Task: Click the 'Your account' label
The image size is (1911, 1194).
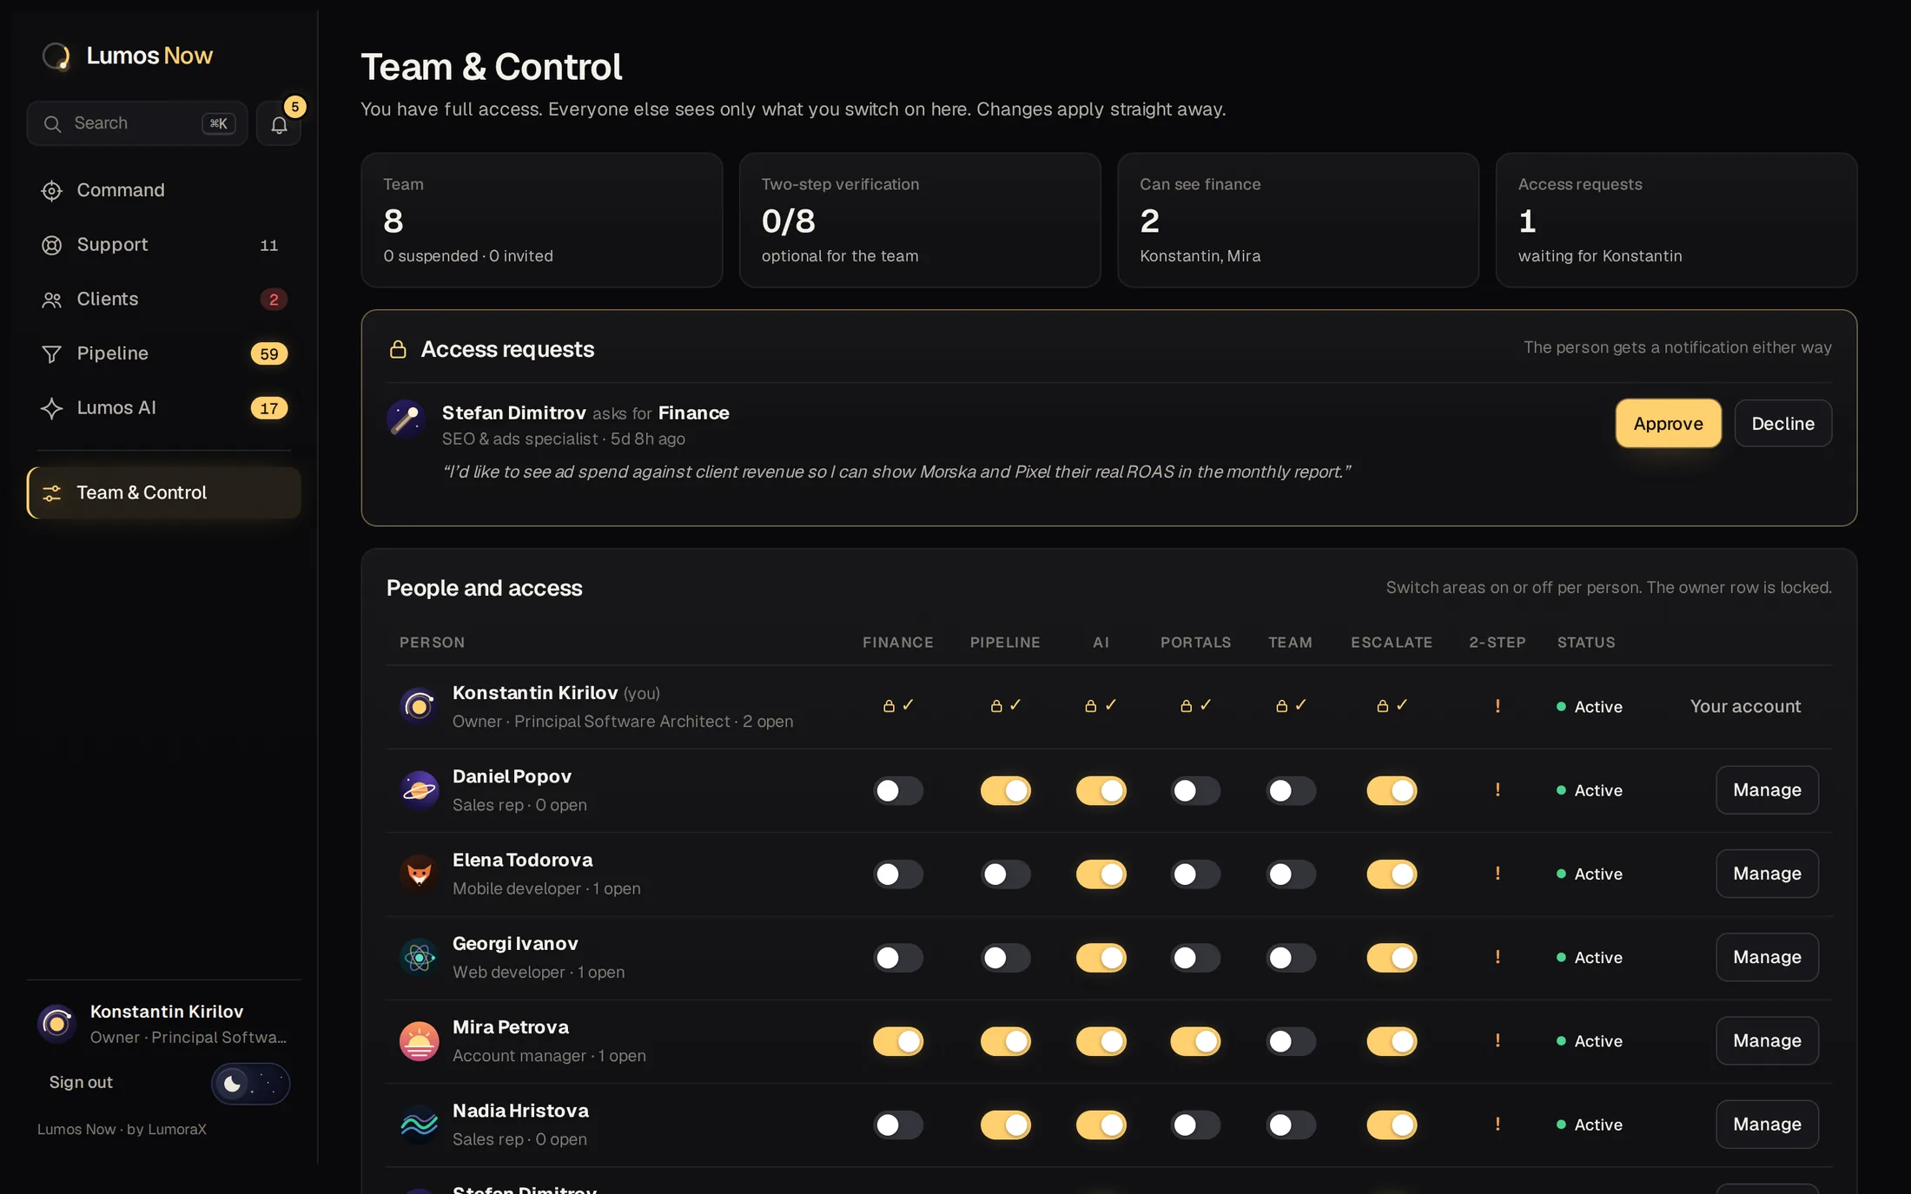Action: click(x=1745, y=706)
